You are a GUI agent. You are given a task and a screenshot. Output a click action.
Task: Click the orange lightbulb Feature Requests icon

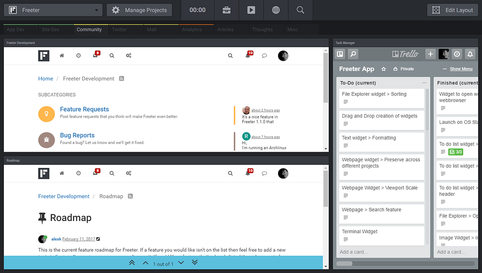46,114
